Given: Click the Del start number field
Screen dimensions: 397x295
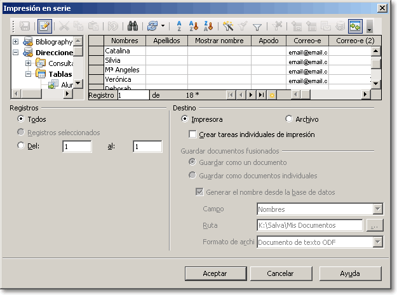Looking at the screenshot, I should pyautogui.click(x=77, y=147).
